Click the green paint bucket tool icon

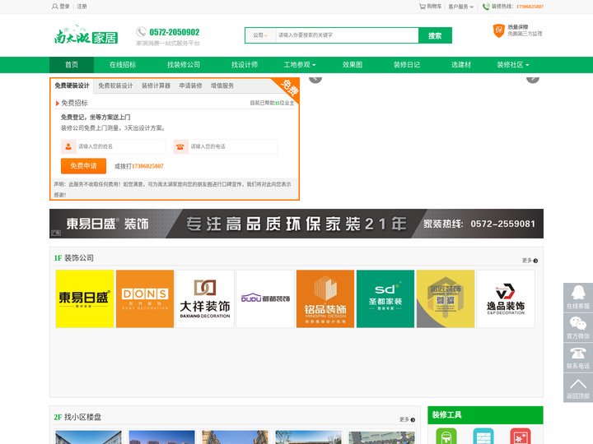tap(446, 436)
